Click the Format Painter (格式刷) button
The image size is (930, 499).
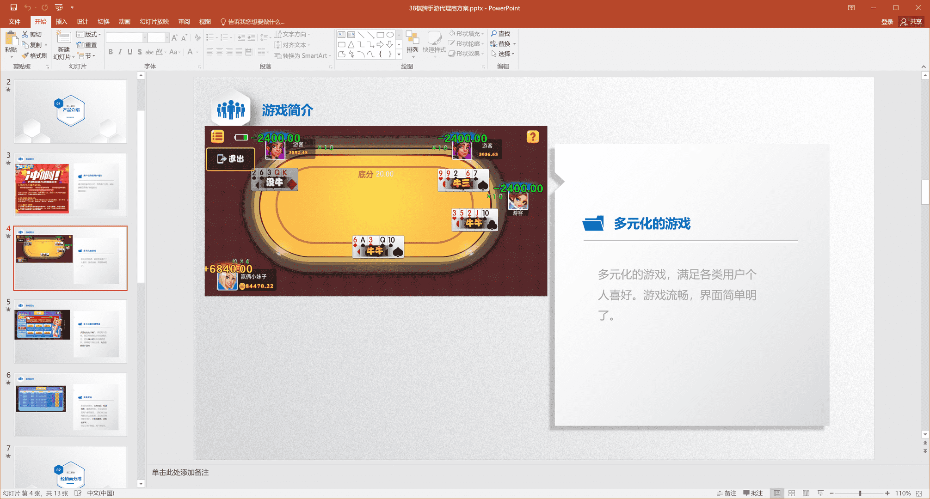35,55
